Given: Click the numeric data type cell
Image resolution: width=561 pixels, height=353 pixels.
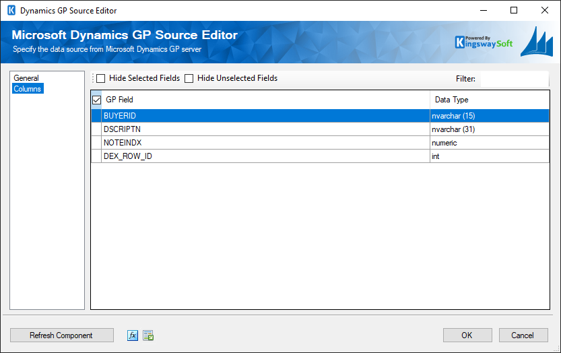Looking at the screenshot, I should click(x=490, y=143).
